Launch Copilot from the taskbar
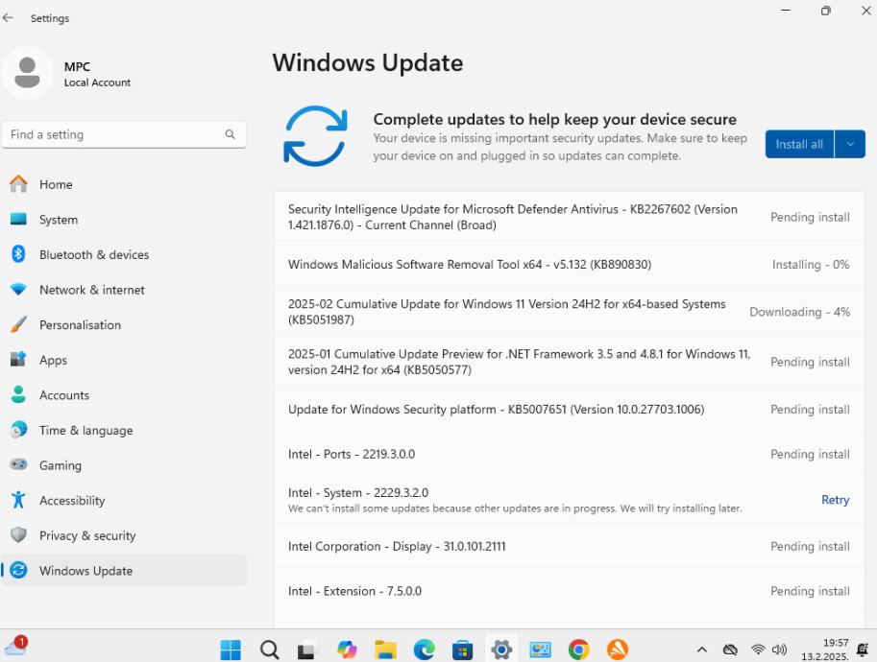Image resolution: width=877 pixels, height=662 pixels. pyautogui.click(x=347, y=650)
